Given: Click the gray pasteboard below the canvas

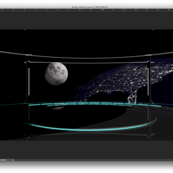Looking at the screenshot, I should point(86,148).
